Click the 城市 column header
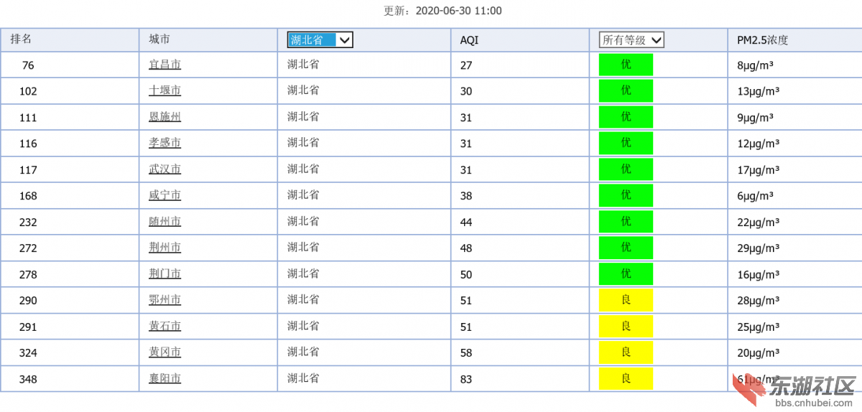Screen dimensions: 862x412 tap(159, 39)
